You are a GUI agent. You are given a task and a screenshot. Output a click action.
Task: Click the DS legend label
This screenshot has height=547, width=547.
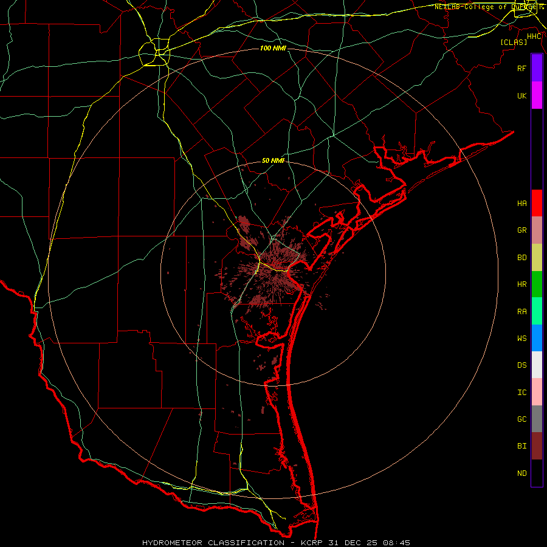(521, 365)
